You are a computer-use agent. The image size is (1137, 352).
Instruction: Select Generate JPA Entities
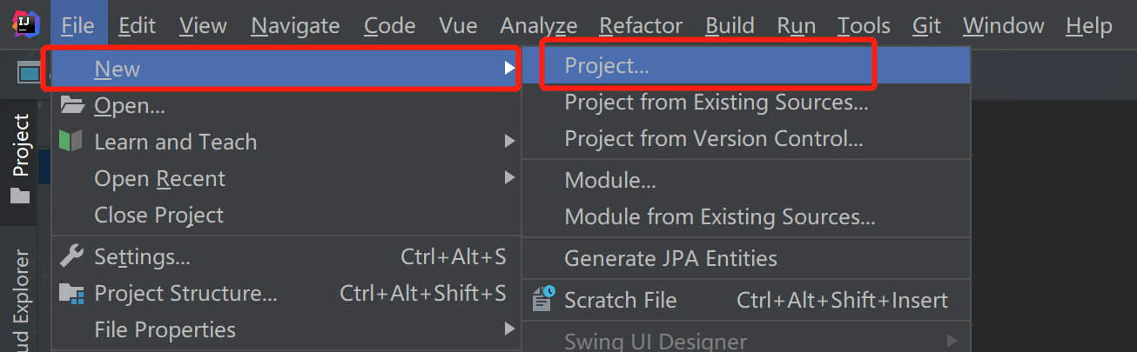click(x=670, y=258)
